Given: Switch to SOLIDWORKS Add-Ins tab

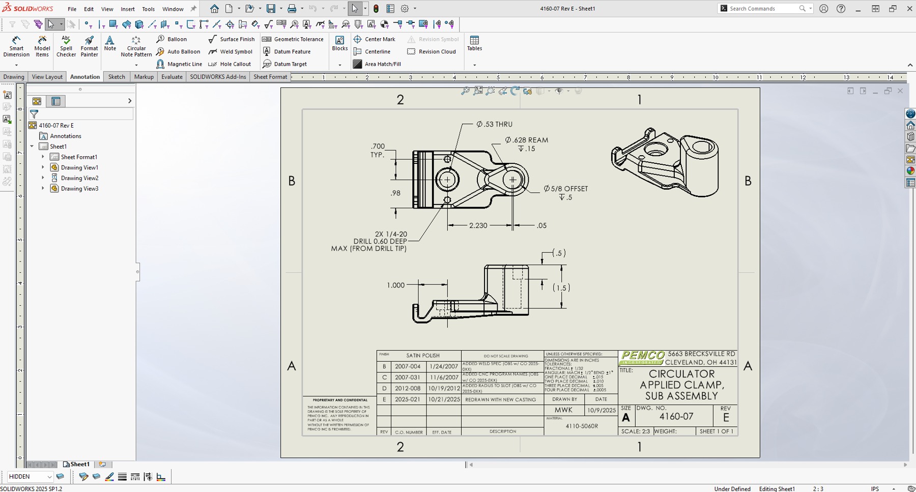Looking at the screenshot, I should pos(218,77).
